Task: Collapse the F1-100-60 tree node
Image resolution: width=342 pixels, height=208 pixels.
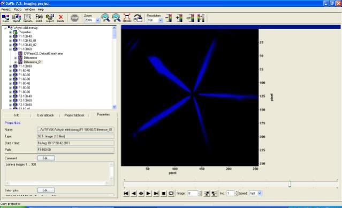Action: pyautogui.click(x=10, y=49)
